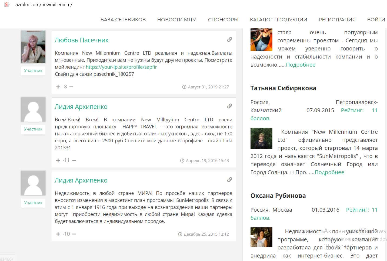Click the date 01.03.2016
387x261 pixels.
[325, 210]
